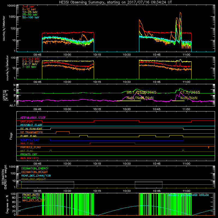Click the 0.1-0.3 MeV legend label

pyautogui.click(x=31, y=59)
